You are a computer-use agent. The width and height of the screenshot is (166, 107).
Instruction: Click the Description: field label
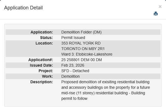point(42,82)
